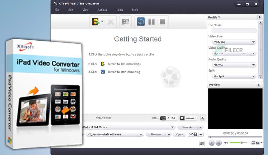Pause the conversion in the toolbar
This screenshot has height=155, width=268.
tap(151, 22)
